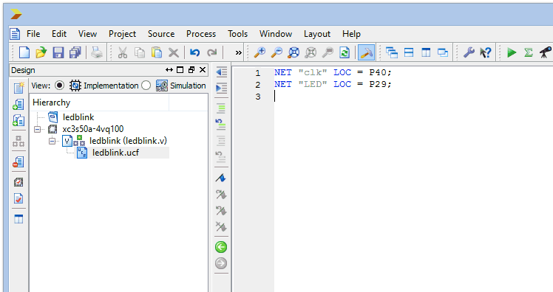The height and width of the screenshot is (292, 553).
Task: Click the Redo arrow icon
Action: (x=211, y=52)
